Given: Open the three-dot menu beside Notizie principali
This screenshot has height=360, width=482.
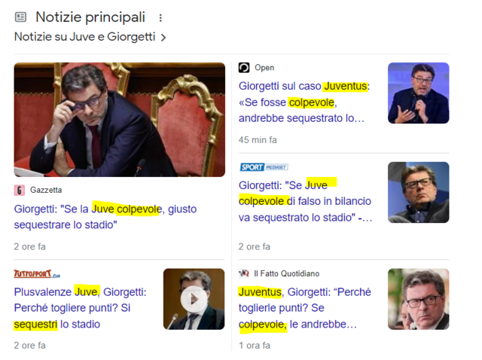Looking at the screenshot, I should pos(160,18).
